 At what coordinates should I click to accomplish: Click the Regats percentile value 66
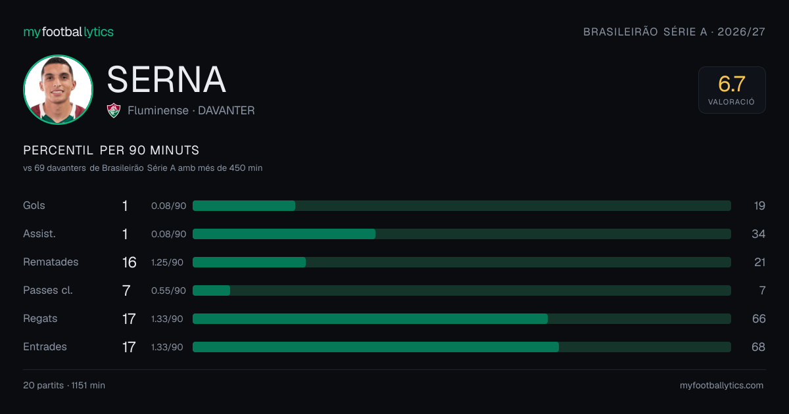pyautogui.click(x=759, y=319)
